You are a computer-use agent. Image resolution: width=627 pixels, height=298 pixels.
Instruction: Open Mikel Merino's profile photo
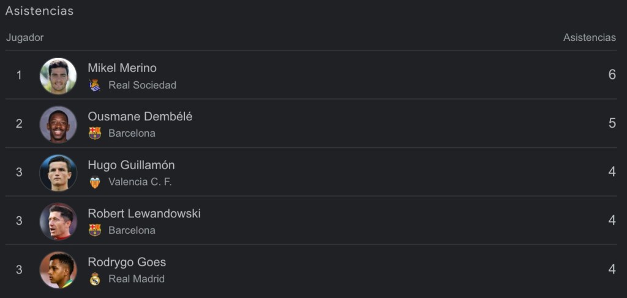(x=58, y=76)
